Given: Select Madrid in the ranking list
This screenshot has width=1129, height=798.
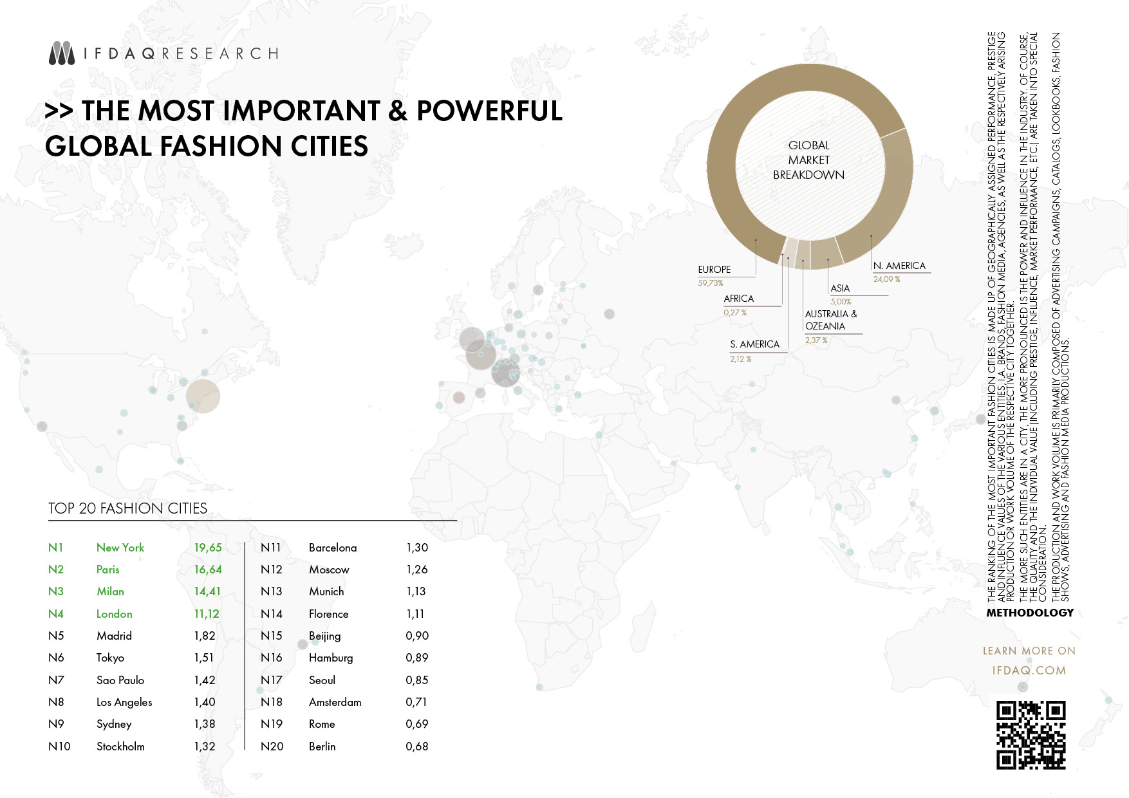Looking at the screenshot, I should [114, 636].
